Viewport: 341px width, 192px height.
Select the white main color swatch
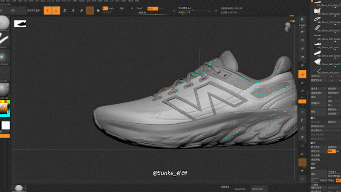pyautogui.click(x=6, y=125)
